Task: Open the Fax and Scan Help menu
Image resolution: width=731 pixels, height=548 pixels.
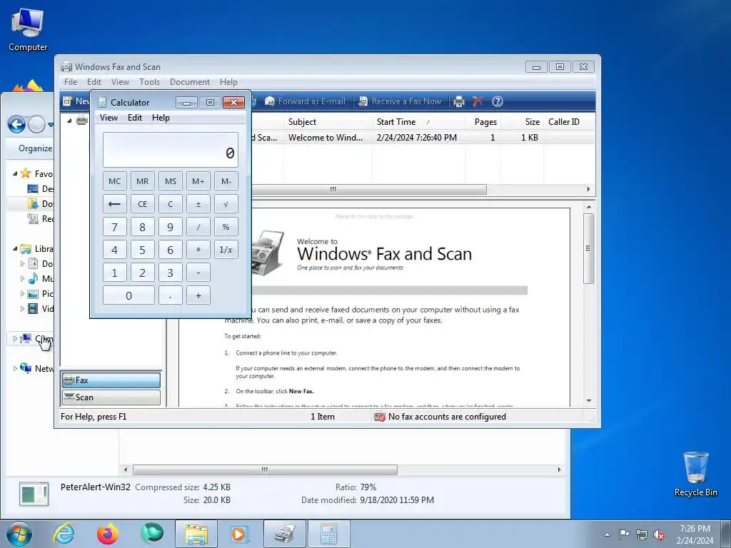Action: tap(228, 81)
